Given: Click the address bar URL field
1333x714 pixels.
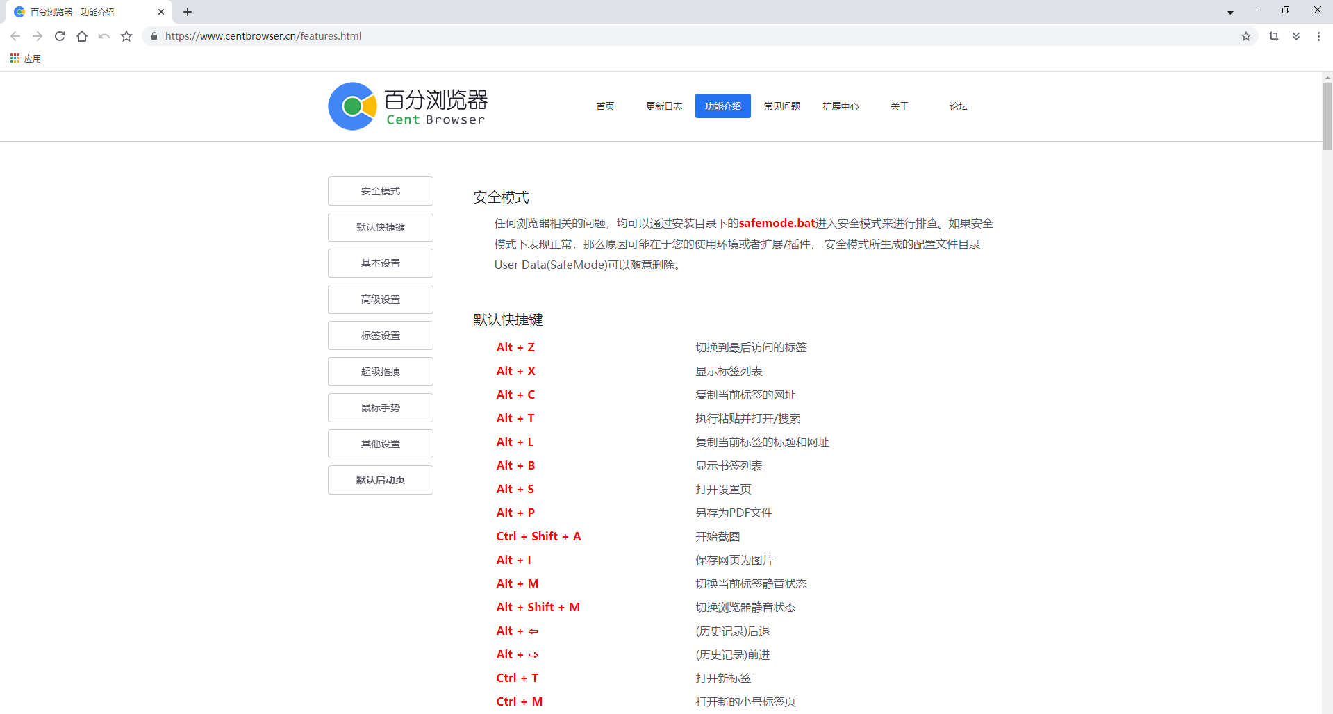Looking at the screenshot, I should 625,36.
